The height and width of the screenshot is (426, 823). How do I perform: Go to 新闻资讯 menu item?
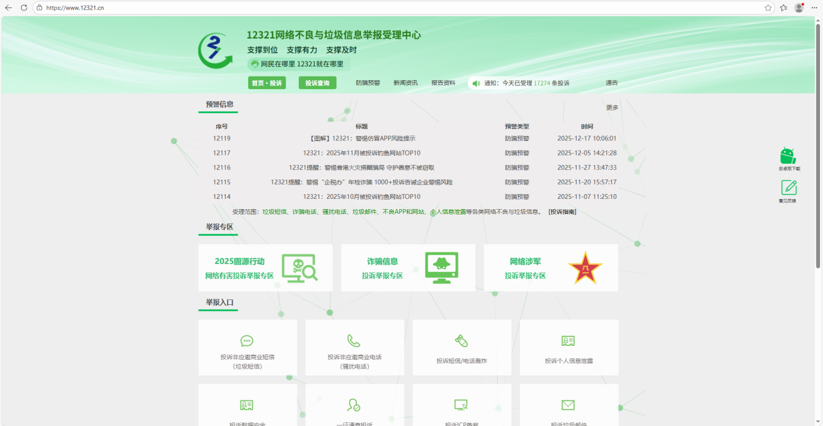tap(405, 83)
